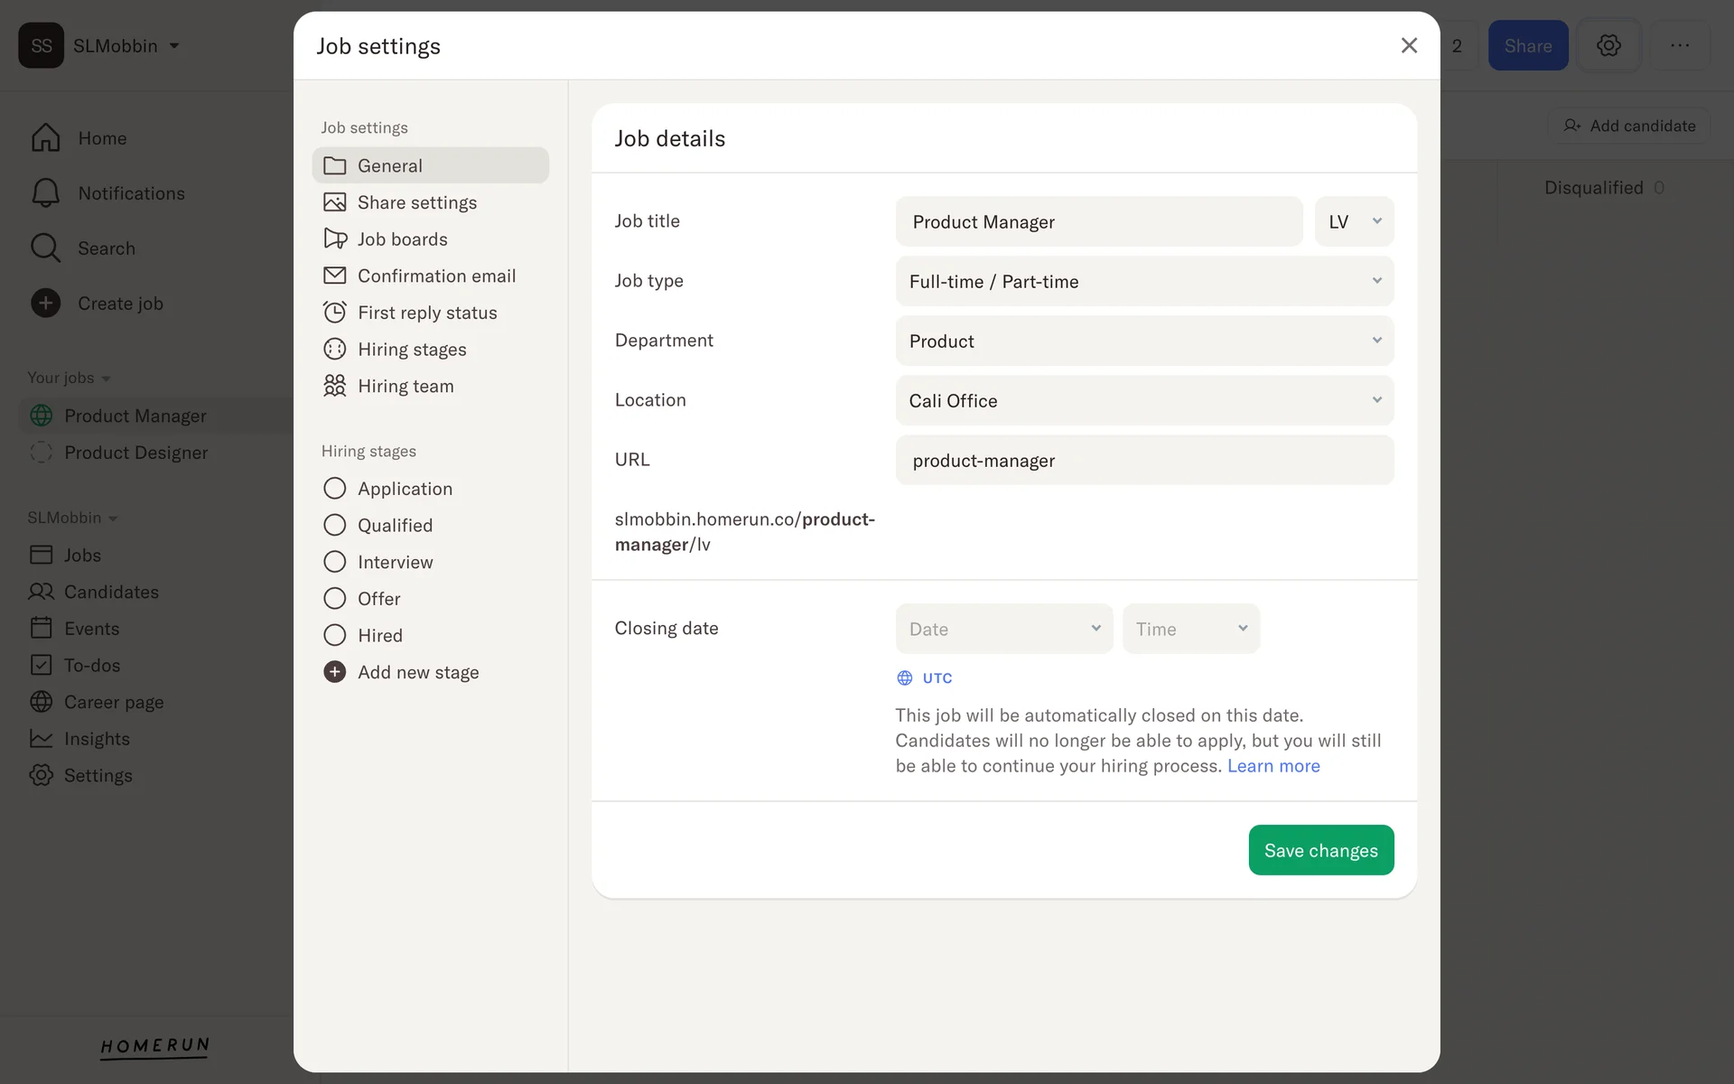Click into the URL input field
Image resolution: width=1734 pixels, height=1084 pixels.
click(1143, 461)
